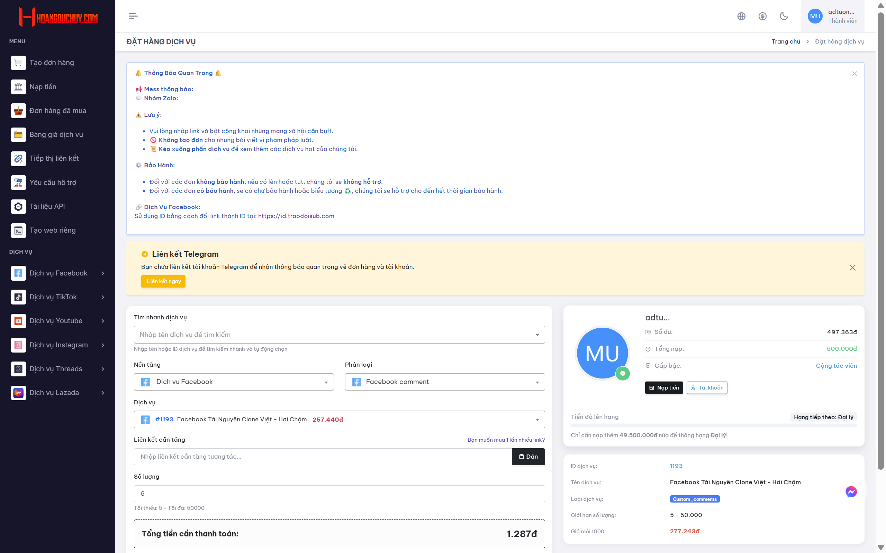Click the large MU profile avatar
886x553 pixels.
[602, 353]
